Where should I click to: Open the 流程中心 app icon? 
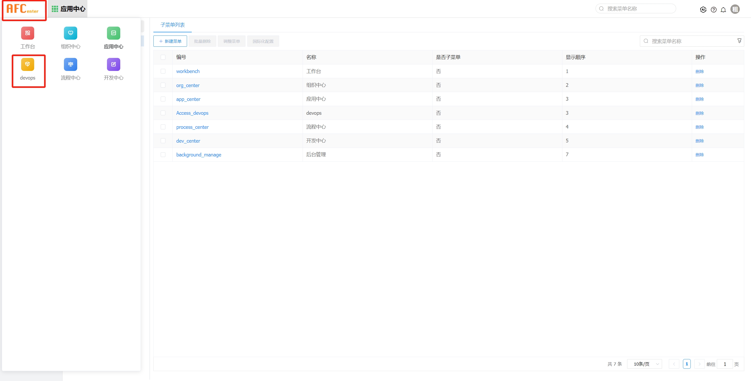[70, 65]
